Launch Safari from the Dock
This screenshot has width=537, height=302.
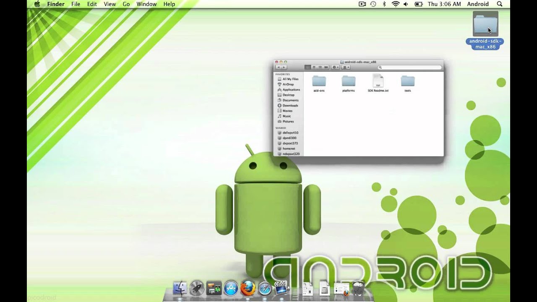pos(265,288)
